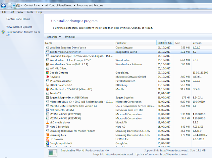
Task: Click the Wondershare Helper Compact icon
Action: point(47,60)
